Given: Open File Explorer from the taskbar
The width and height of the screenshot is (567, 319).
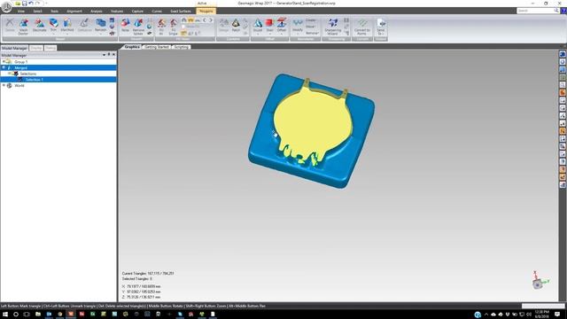Looking at the screenshot, I should pyautogui.click(x=38, y=314).
